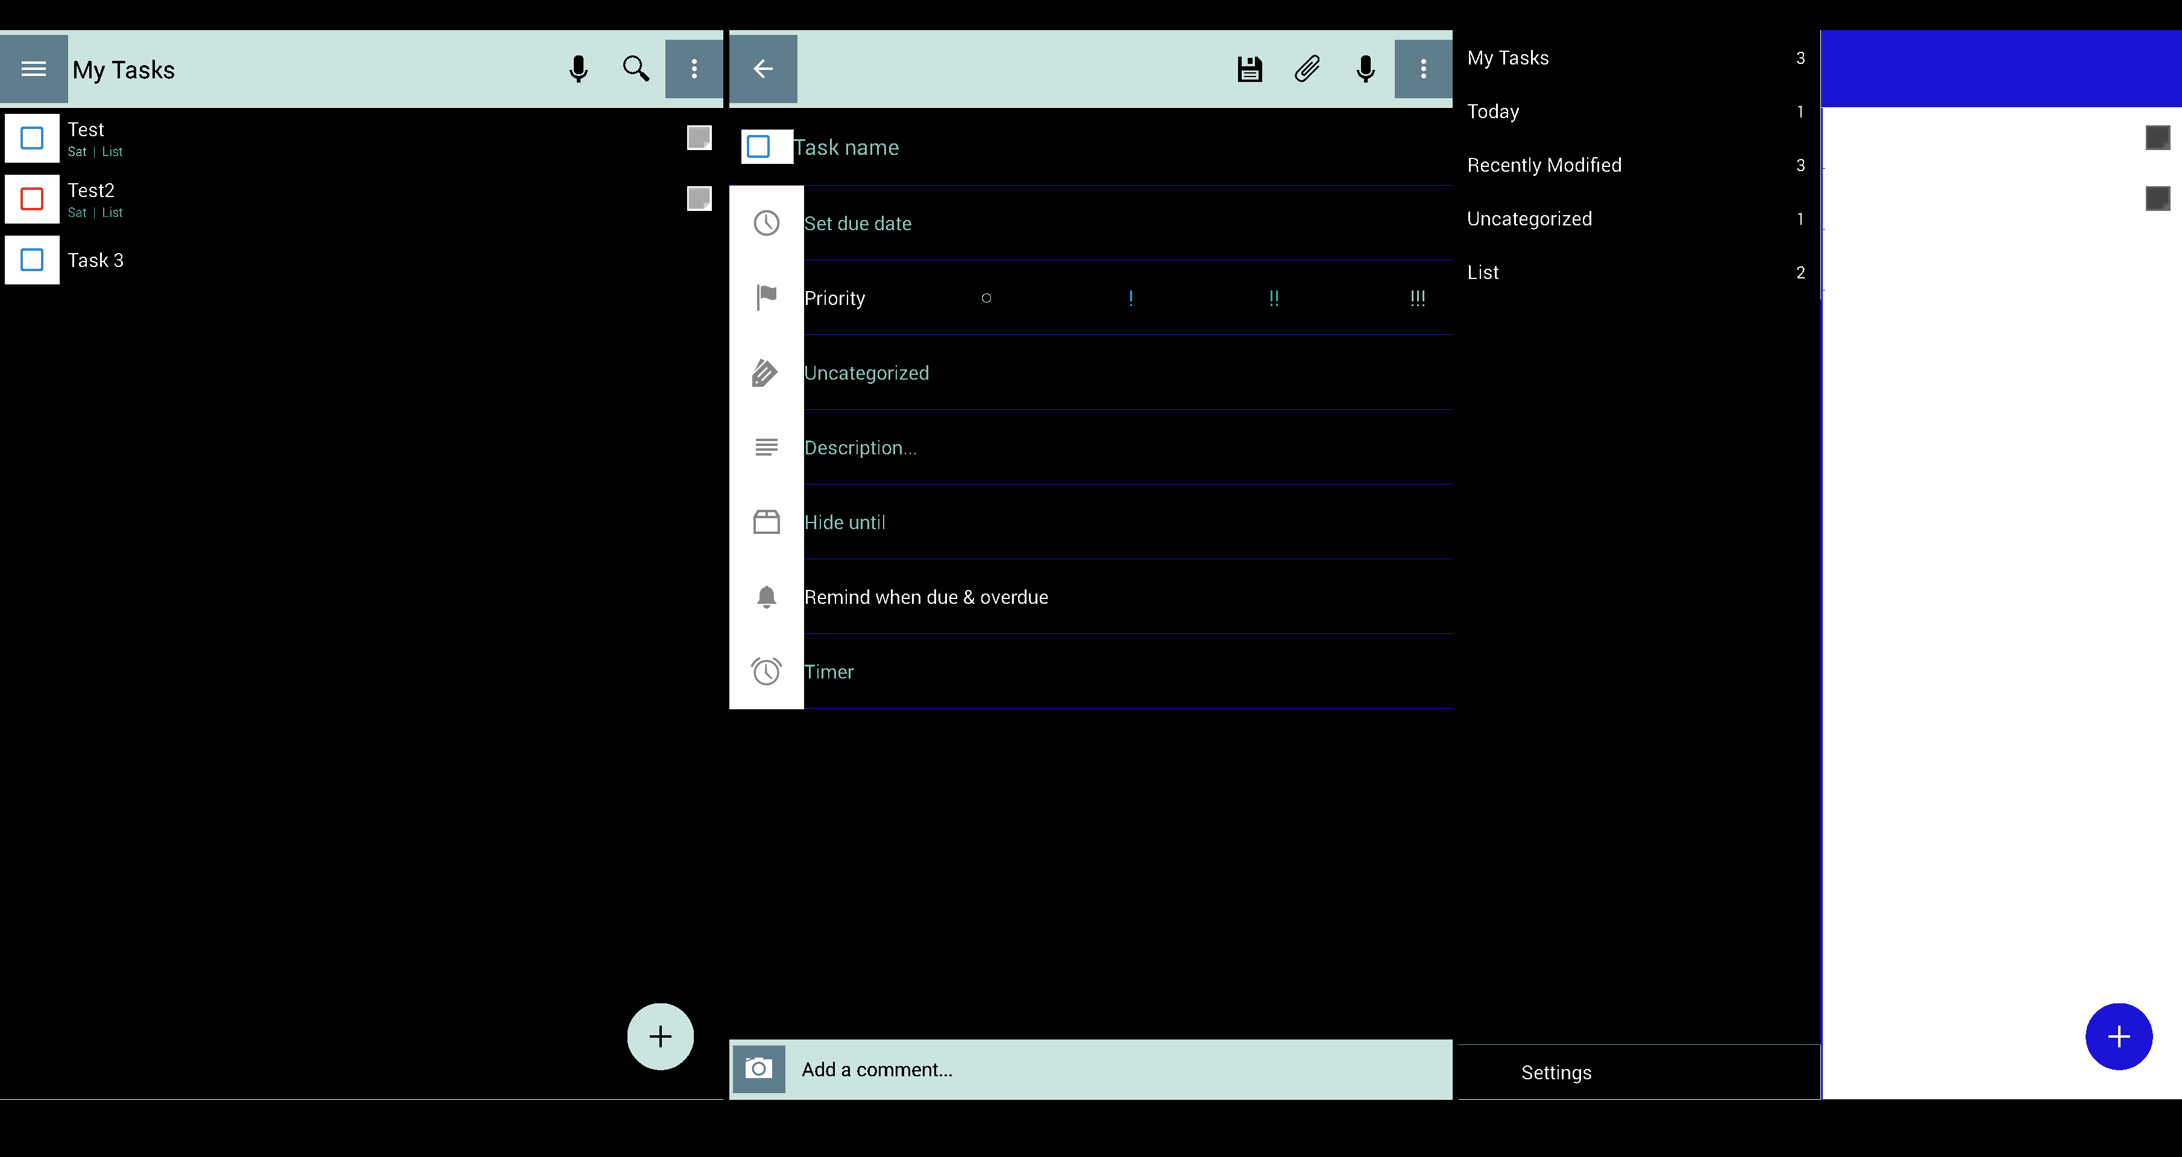The height and width of the screenshot is (1157, 2182).
Task: Attach a file with the paperclip icon
Action: (1307, 69)
